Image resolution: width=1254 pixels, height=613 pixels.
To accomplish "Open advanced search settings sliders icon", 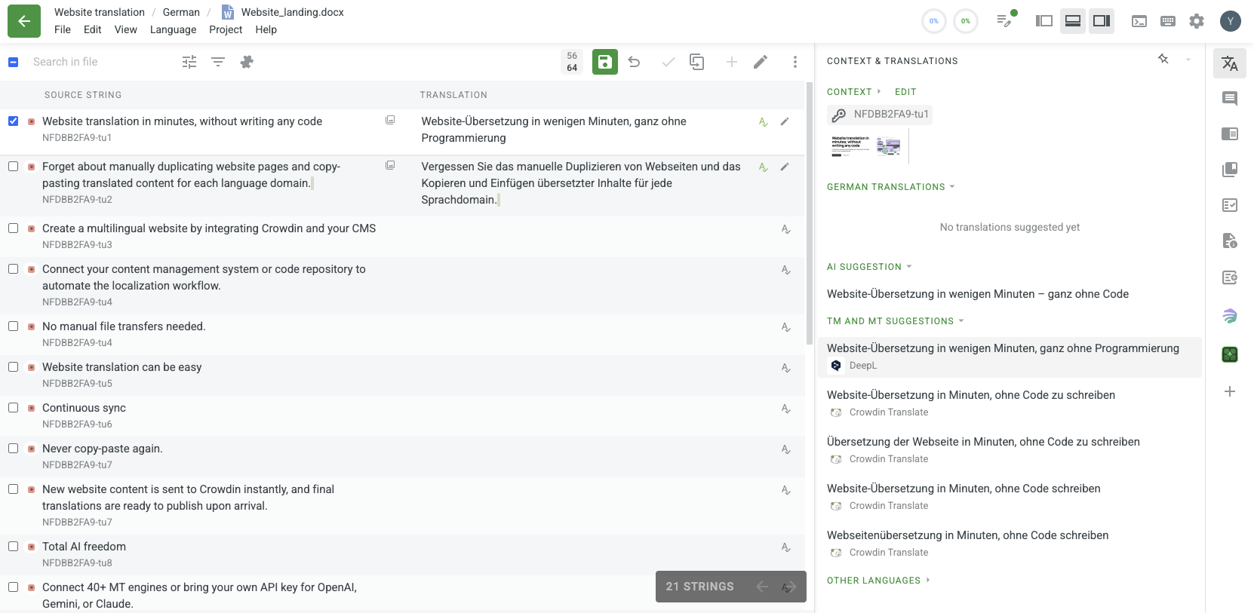I will click(x=189, y=62).
